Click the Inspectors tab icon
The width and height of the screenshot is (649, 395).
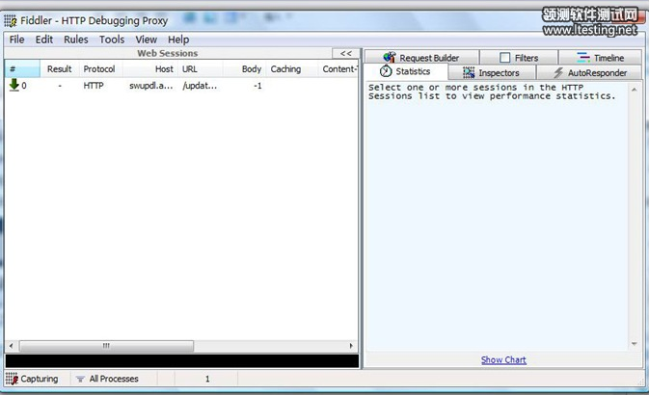point(469,72)
